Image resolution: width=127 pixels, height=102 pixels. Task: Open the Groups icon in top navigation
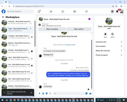coord(75,11)
